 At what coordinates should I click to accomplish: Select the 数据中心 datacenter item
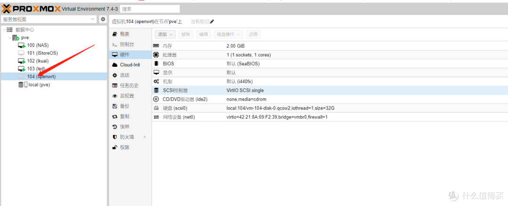(25, 30)
